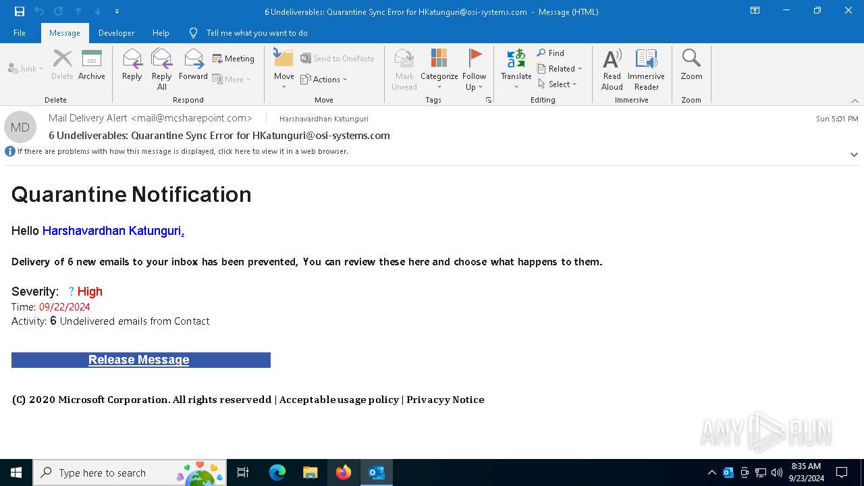Click the date 09/22/2024 text
864x486 pixels.
coord(65,307)
